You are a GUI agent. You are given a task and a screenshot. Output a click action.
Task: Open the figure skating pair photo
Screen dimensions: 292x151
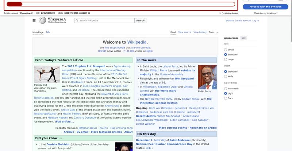point(47,74)
